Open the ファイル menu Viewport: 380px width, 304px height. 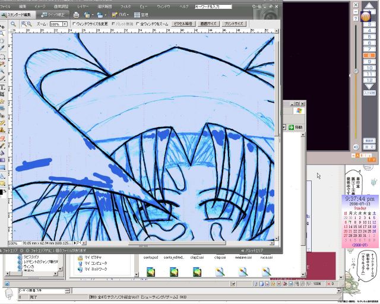[5, 7]
